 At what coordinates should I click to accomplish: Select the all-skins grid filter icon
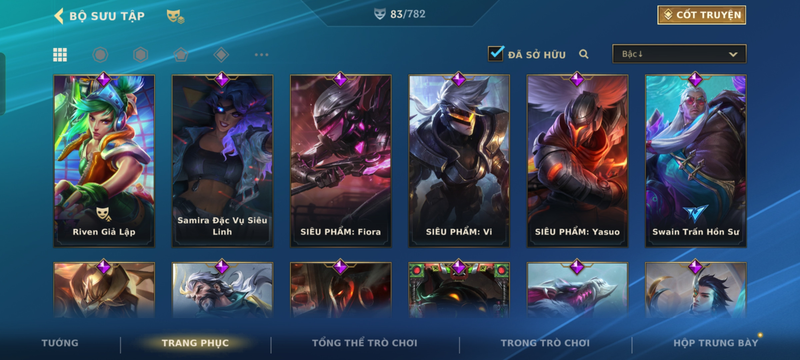pos(60,55)
